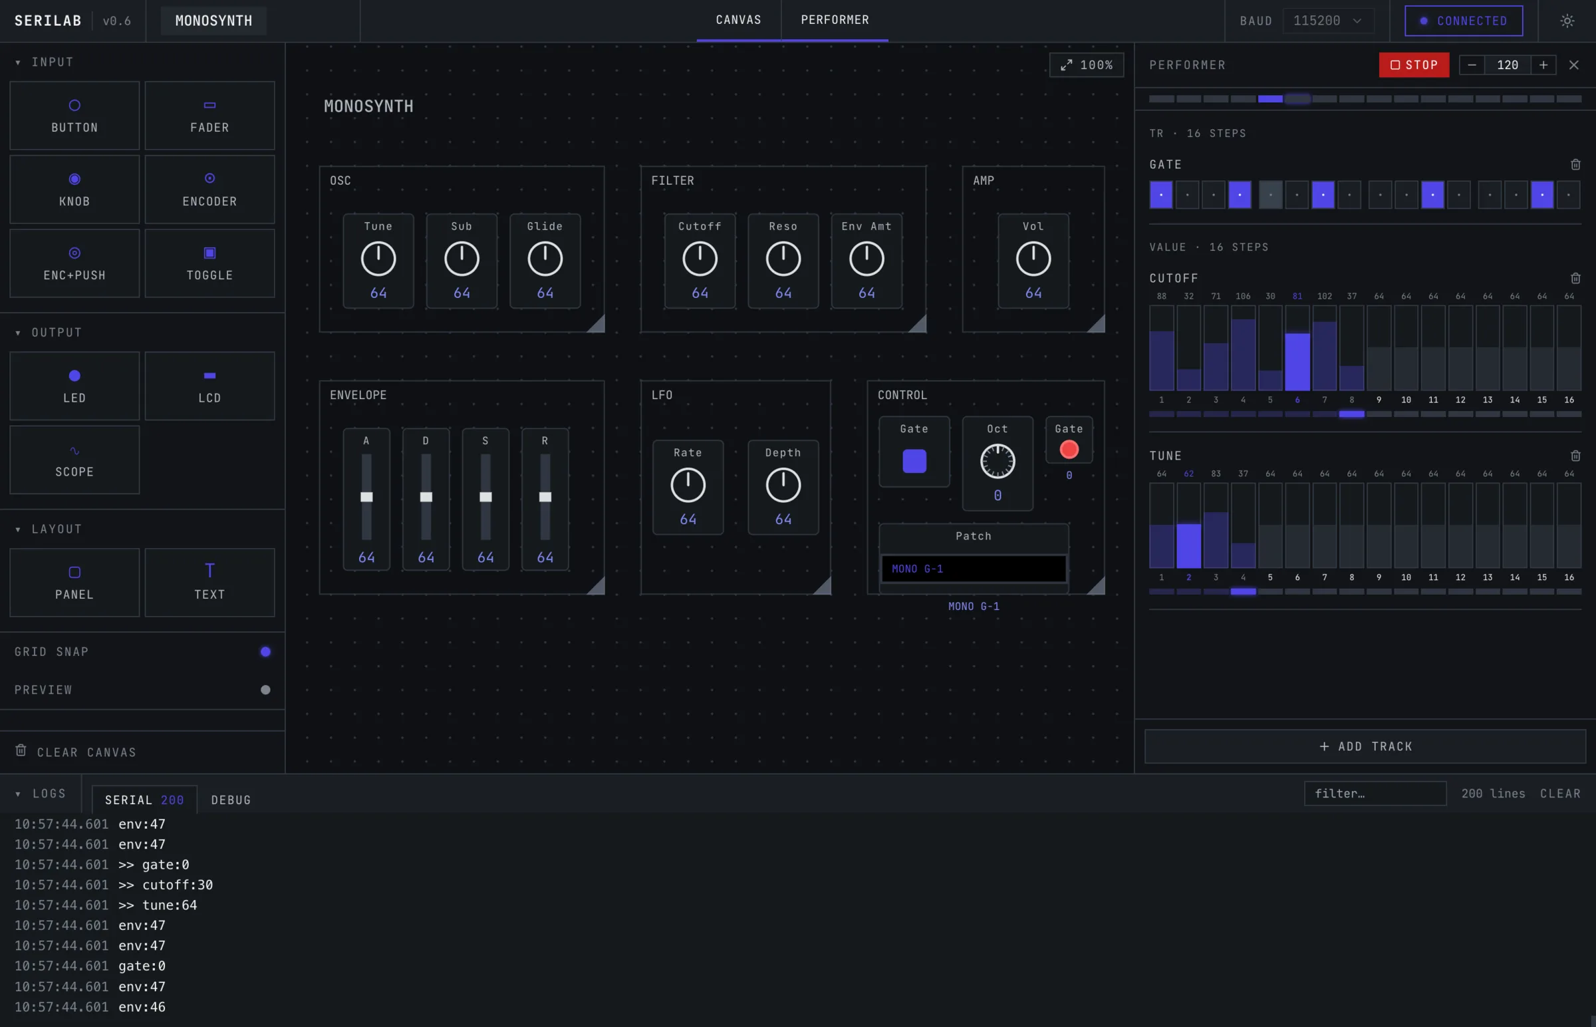The height and width of the screenshot is (1027, 1596).
Task: Collapse the OUTPUT section
Action: pos(48,332)
